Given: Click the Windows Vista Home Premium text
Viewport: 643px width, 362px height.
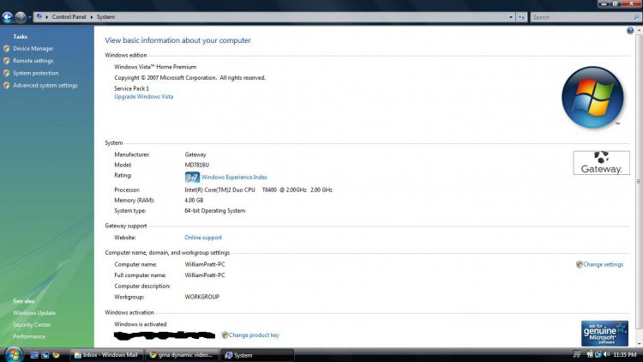Looking at the screenshot, I should 155,67.
